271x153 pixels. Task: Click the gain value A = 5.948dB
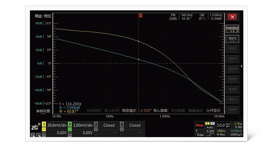[x=70, y=108]
